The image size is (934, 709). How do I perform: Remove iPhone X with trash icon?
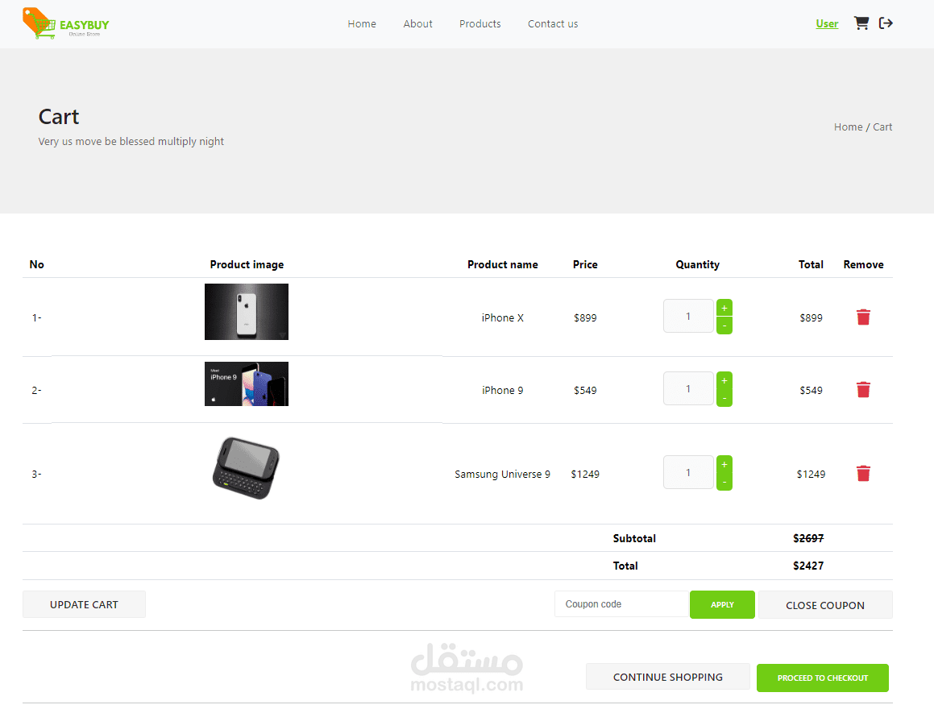(x=863, y=317)
